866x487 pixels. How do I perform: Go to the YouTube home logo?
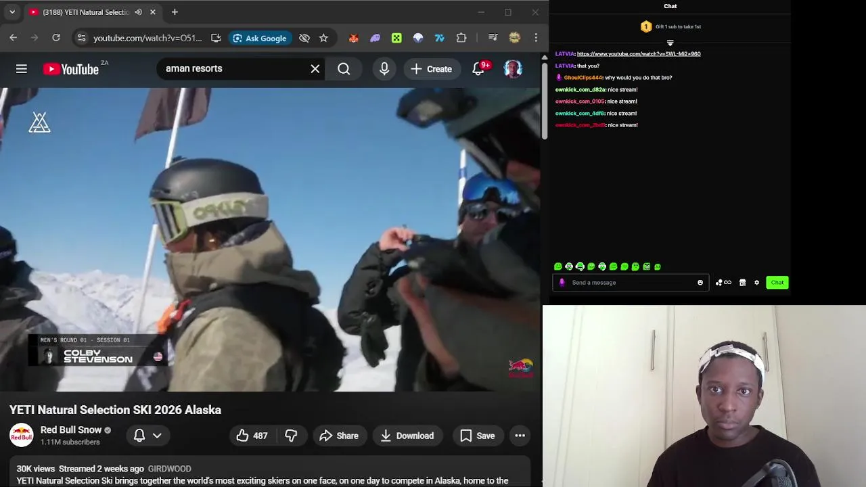click(x=71, y=69)
